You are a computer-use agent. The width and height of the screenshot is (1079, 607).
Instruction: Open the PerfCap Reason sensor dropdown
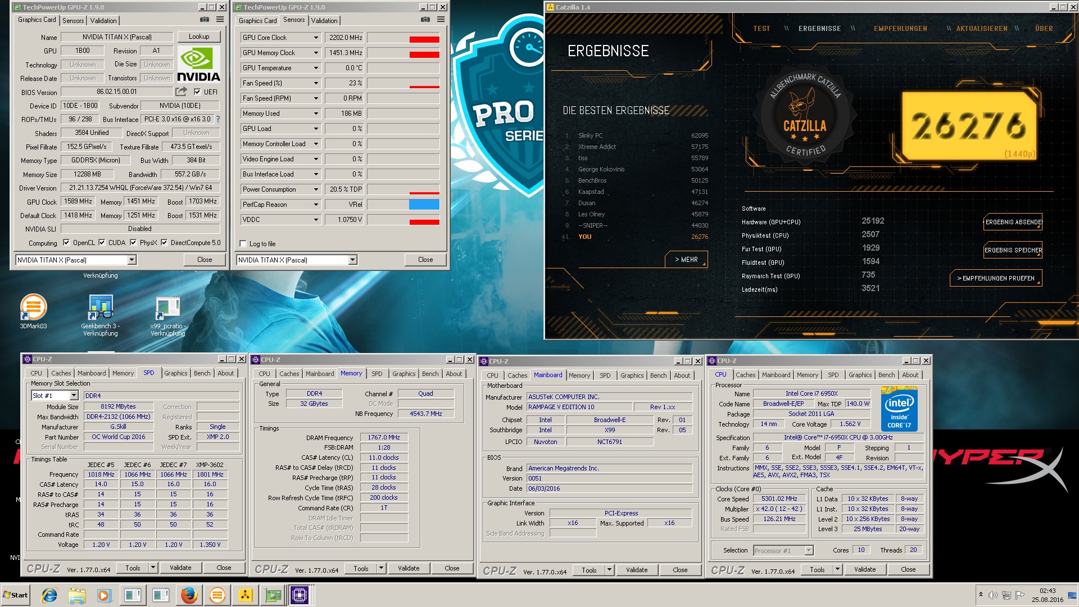tap(316, 205)
